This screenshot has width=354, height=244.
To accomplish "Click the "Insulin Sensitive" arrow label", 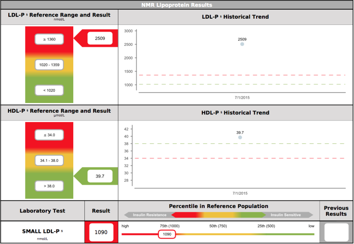I will (286, 215).
